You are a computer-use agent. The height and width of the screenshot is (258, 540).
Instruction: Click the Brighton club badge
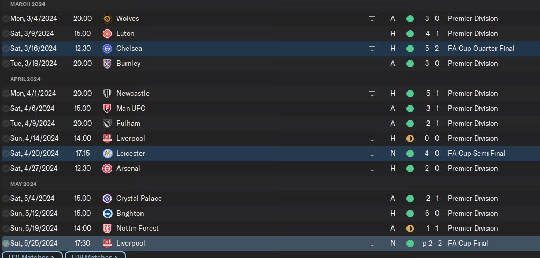[x=107, y=214]
